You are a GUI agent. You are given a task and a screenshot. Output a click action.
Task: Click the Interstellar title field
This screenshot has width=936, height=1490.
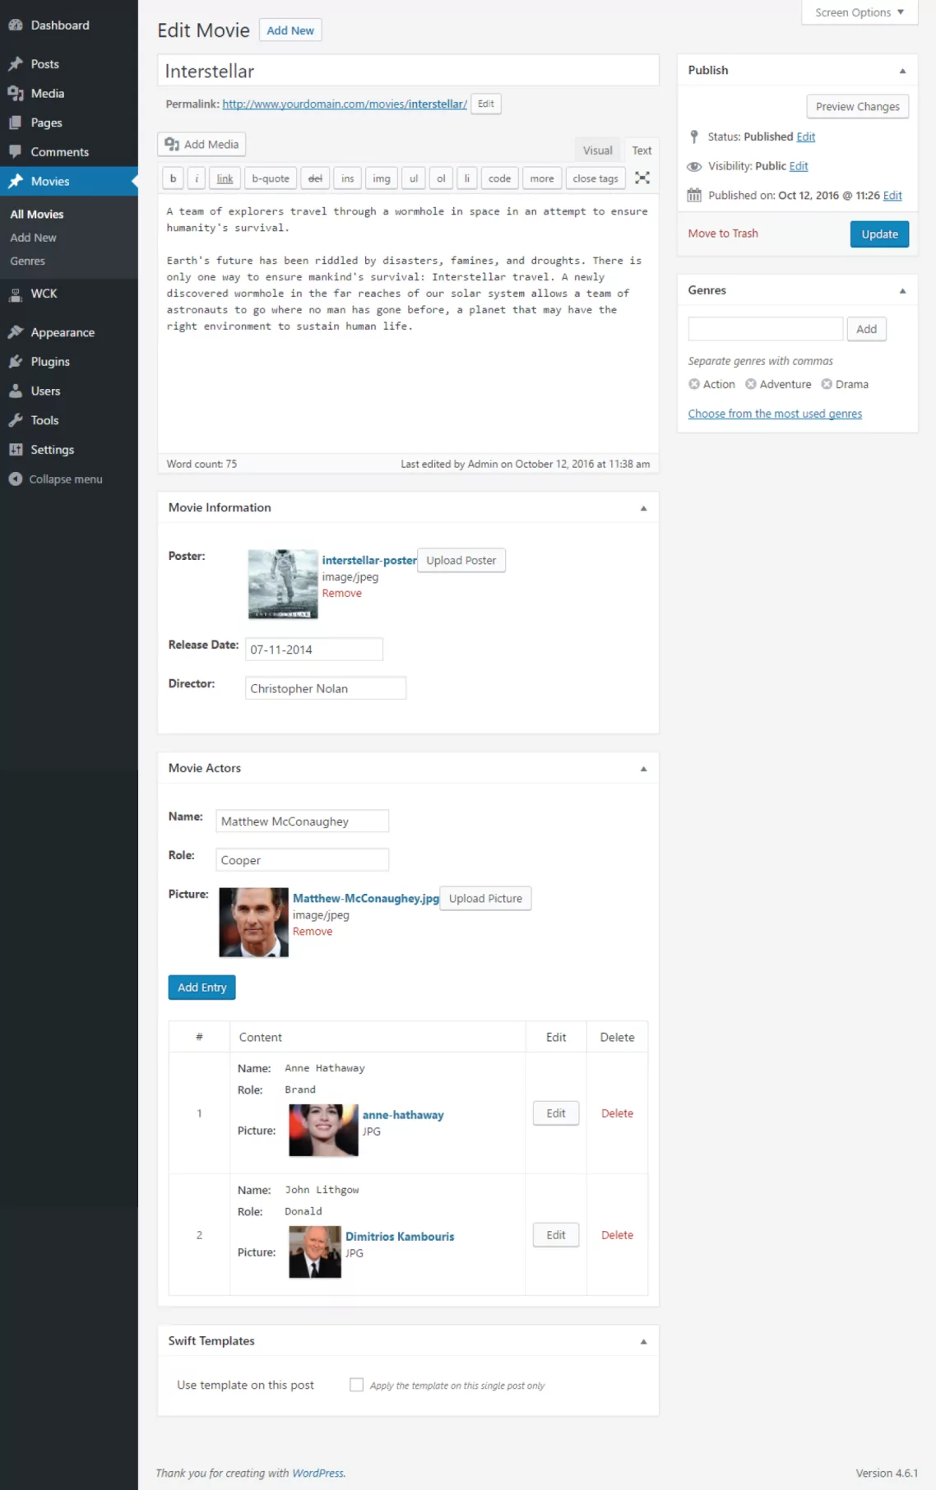[x=408, y=71]
